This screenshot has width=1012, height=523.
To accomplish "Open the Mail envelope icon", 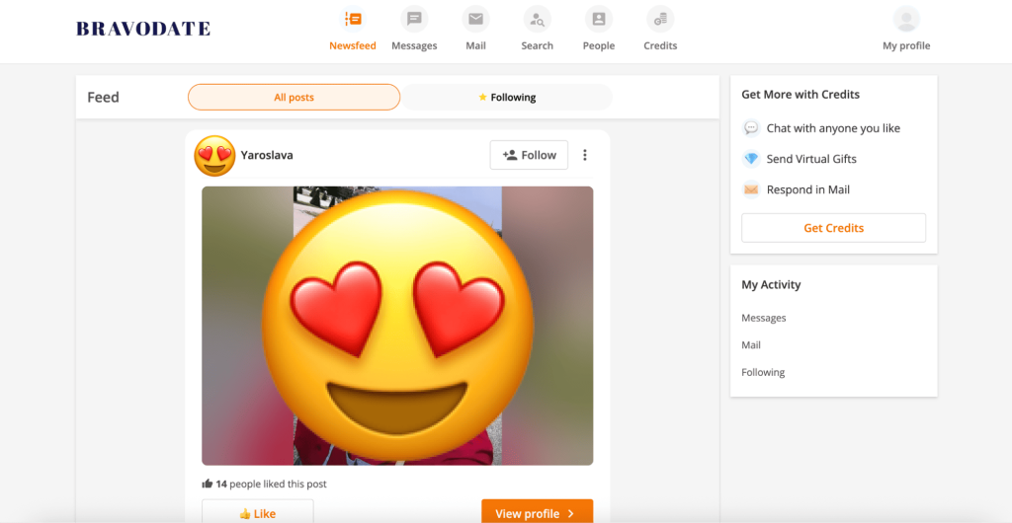I will (x=475, y=20).
